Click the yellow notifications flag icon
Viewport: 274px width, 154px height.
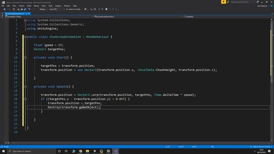(223, 2)
